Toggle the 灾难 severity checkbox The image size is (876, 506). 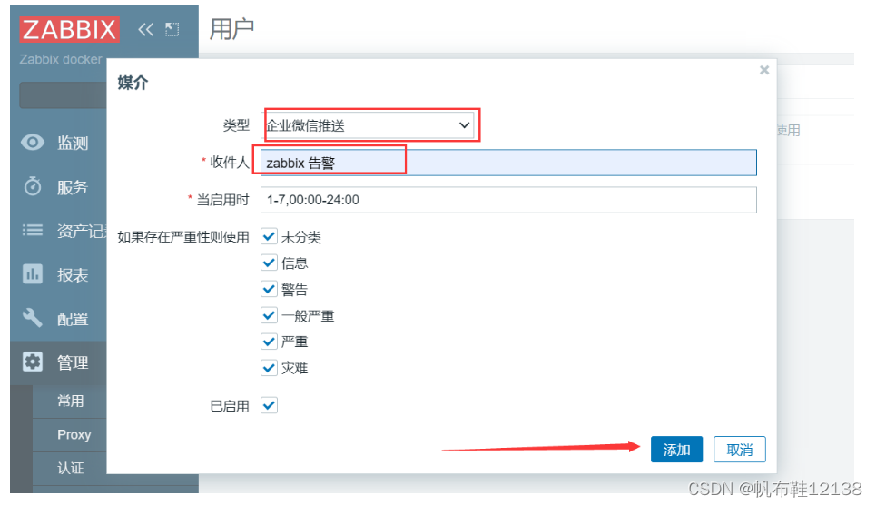pos(269,368)
